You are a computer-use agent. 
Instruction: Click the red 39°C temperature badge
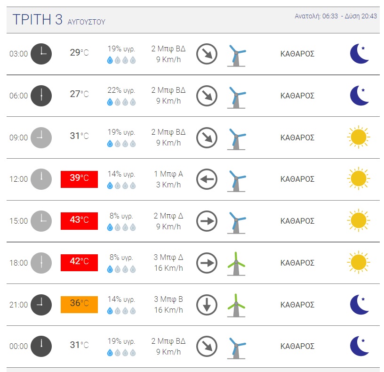80,179
